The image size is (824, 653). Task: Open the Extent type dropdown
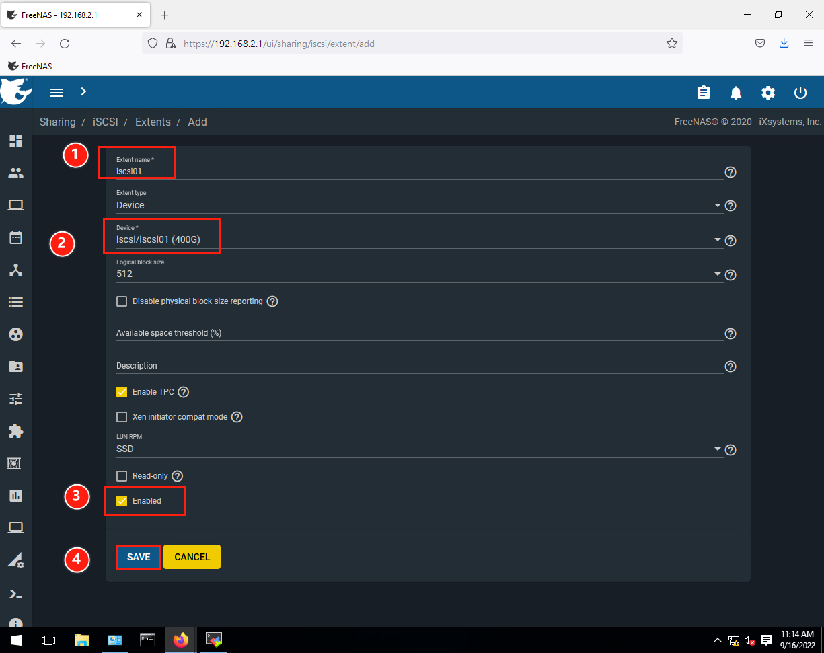420,205
